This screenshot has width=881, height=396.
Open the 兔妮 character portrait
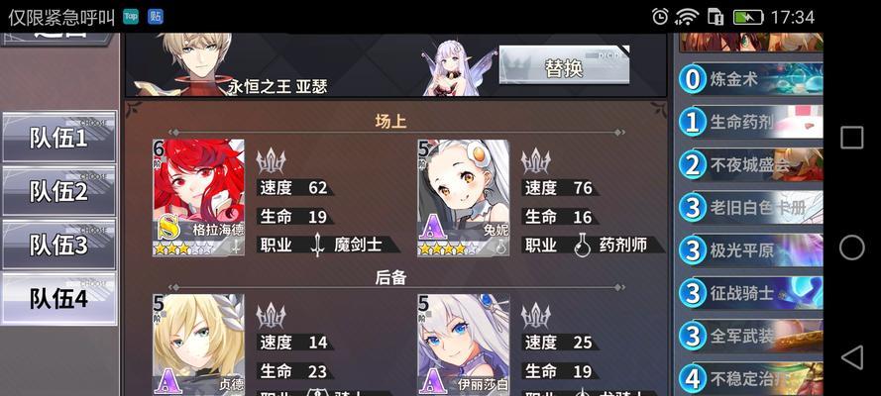point(464,198)
